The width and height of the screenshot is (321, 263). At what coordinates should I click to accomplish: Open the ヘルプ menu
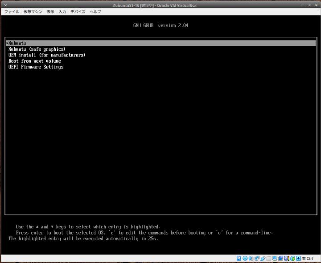pos(95,12)
